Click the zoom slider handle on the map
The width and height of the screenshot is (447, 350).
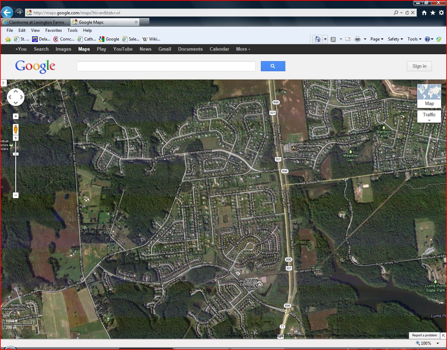16,154
